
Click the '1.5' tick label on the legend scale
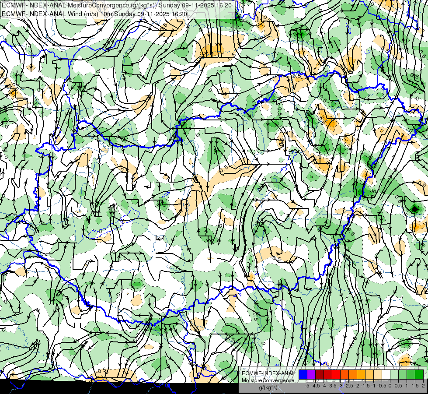click(415, 386)
